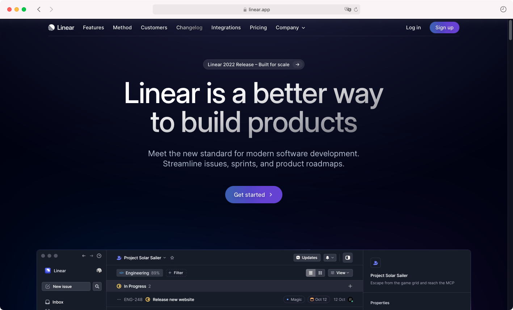This screenshot has width=513, height=310.
Task: View Pricing
Action: (258, 27)
